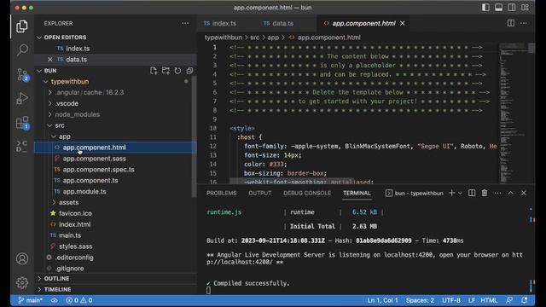Image resolution: width=546 pixels, height=307 pixels.
Task: Open Accounts menu in activity bar
Action: coord(22,258)
